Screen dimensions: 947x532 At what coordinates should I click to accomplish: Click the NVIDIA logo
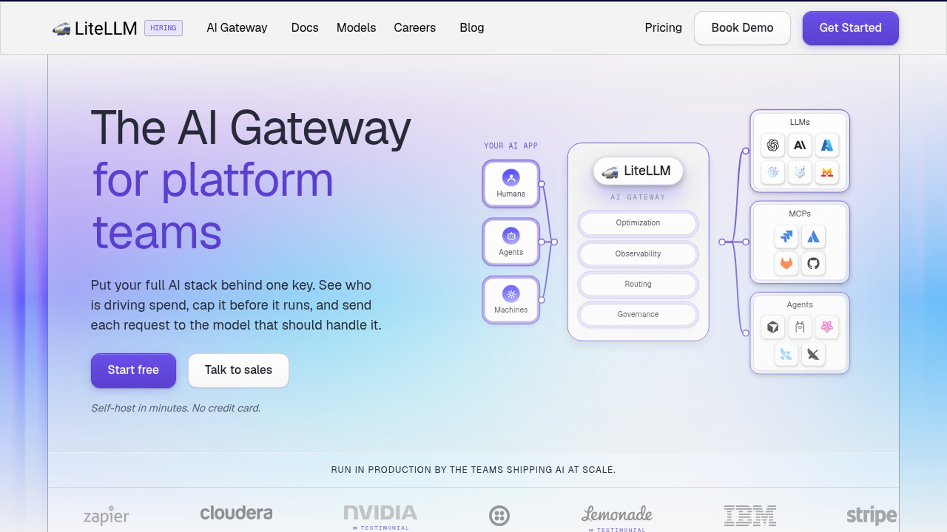pos(380,513)
